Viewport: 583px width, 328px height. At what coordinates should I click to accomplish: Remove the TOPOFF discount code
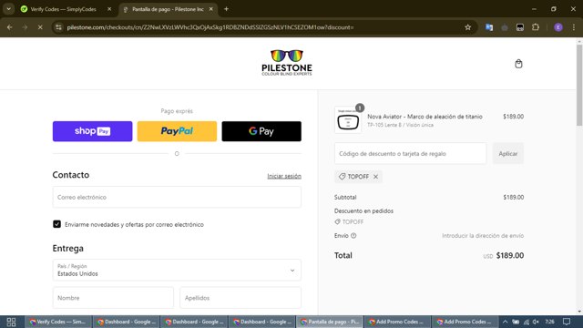pyautogui.click(x=375, y=177)
